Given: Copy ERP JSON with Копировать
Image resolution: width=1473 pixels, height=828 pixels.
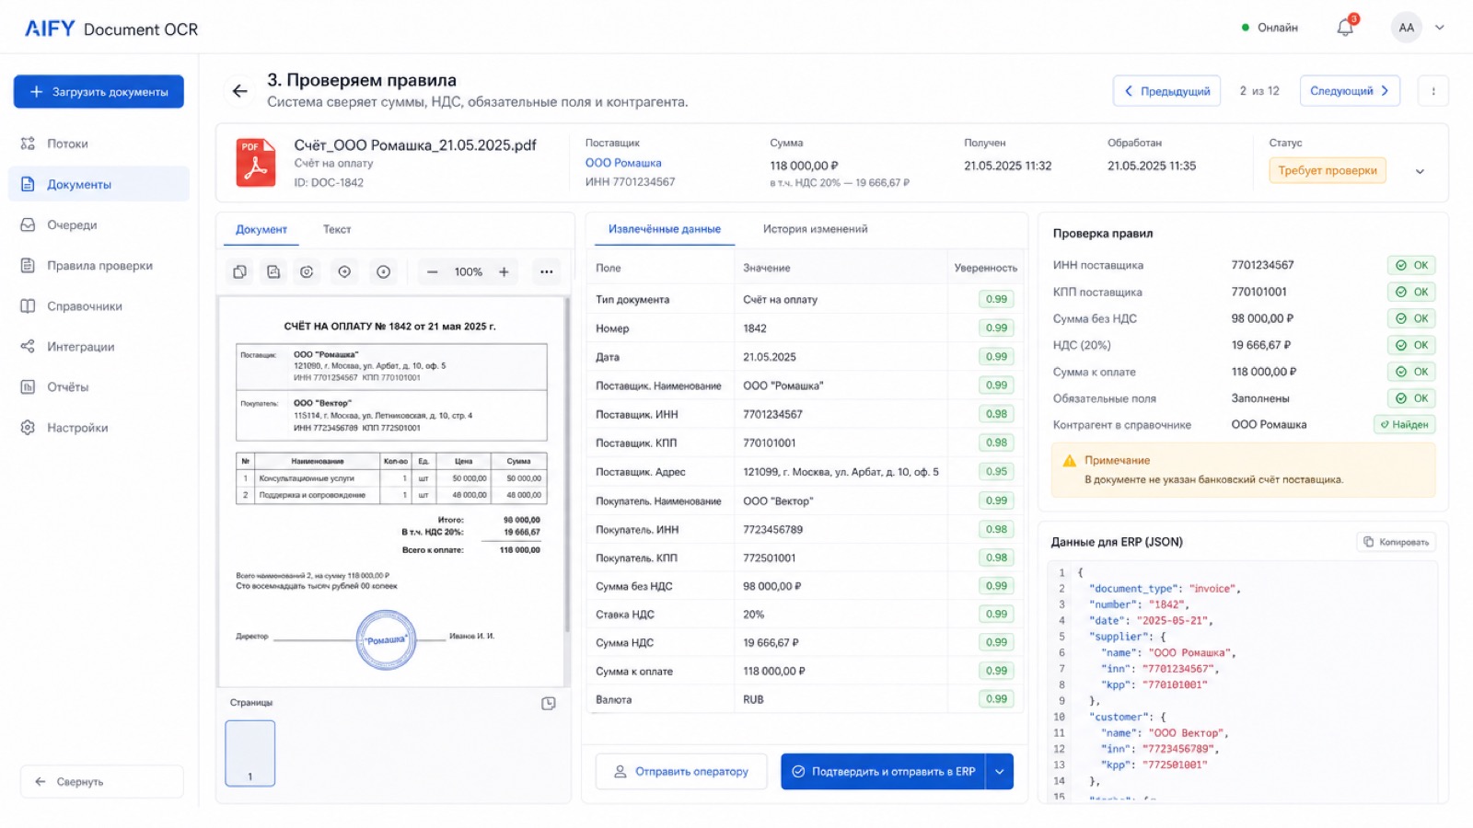Looking at the screenshot, I should pos(1397,542).
